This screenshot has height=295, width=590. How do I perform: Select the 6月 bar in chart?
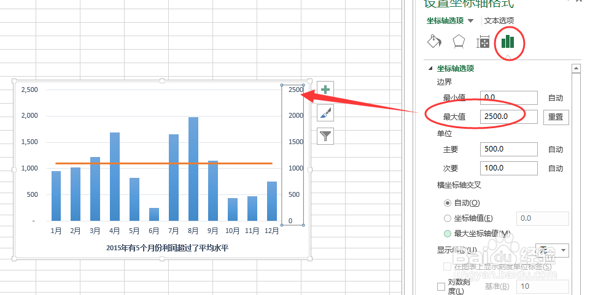point(154,215)
